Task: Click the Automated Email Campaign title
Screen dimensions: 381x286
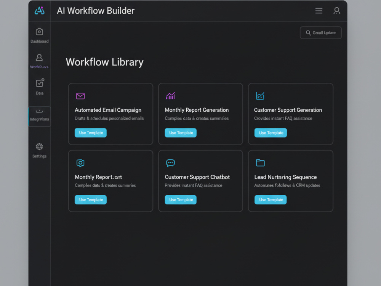Action: 108,110
